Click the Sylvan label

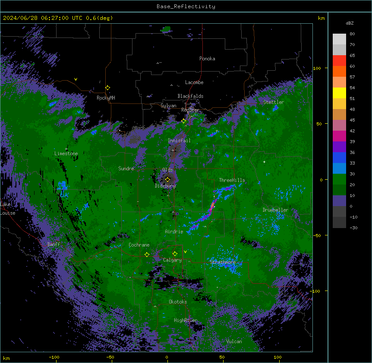pos(168,106)
